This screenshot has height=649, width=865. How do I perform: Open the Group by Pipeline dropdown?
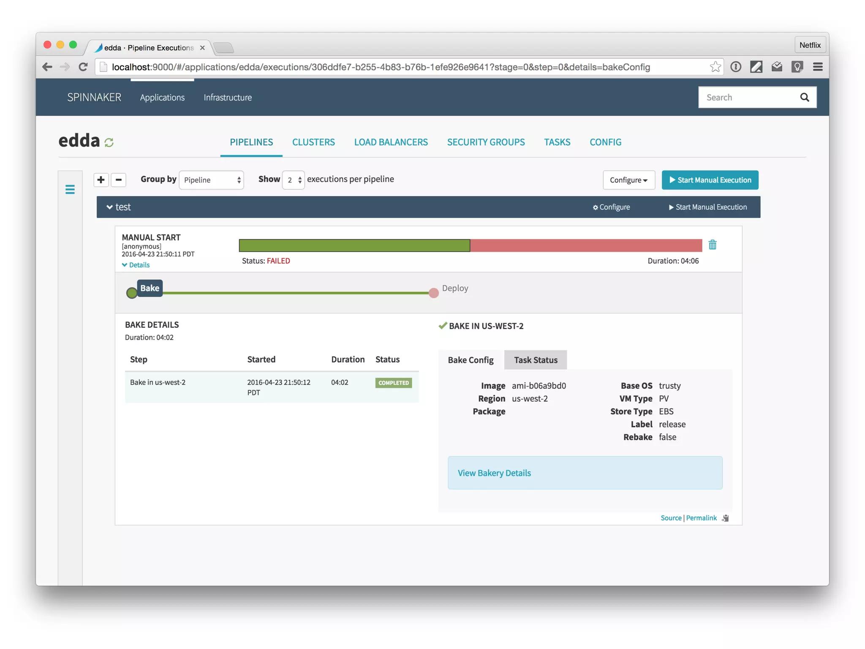click(212, 180)
